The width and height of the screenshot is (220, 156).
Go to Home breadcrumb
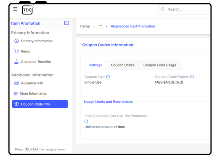pos(85,26)
